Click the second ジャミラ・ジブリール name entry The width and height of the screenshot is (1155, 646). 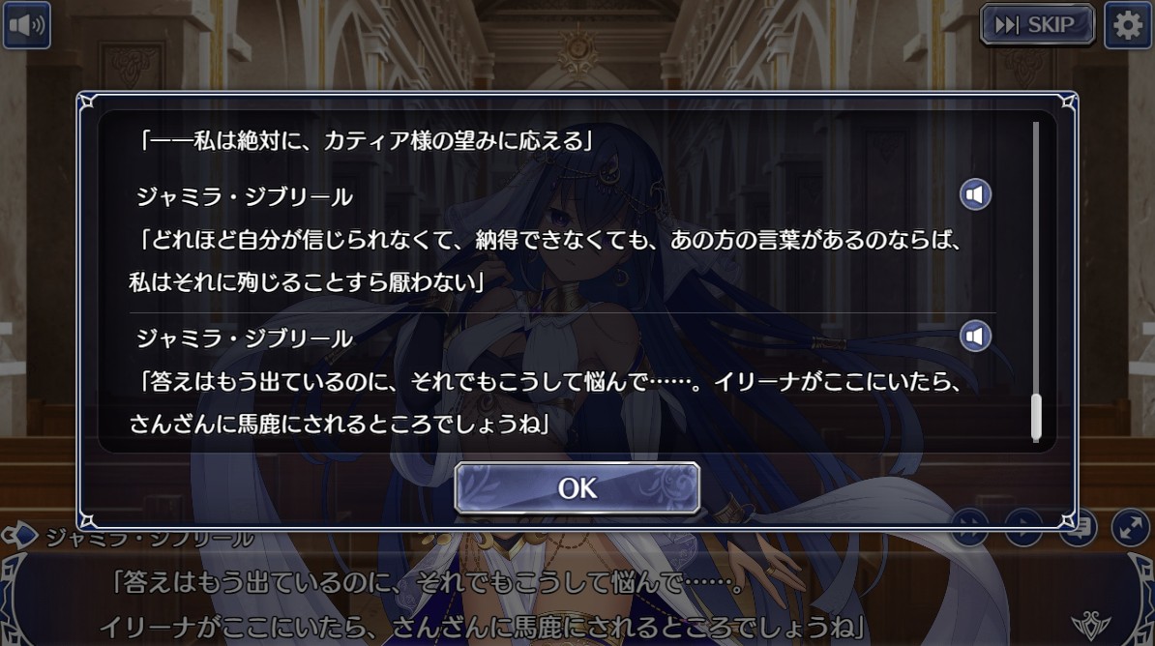click(x=245, y=338)
